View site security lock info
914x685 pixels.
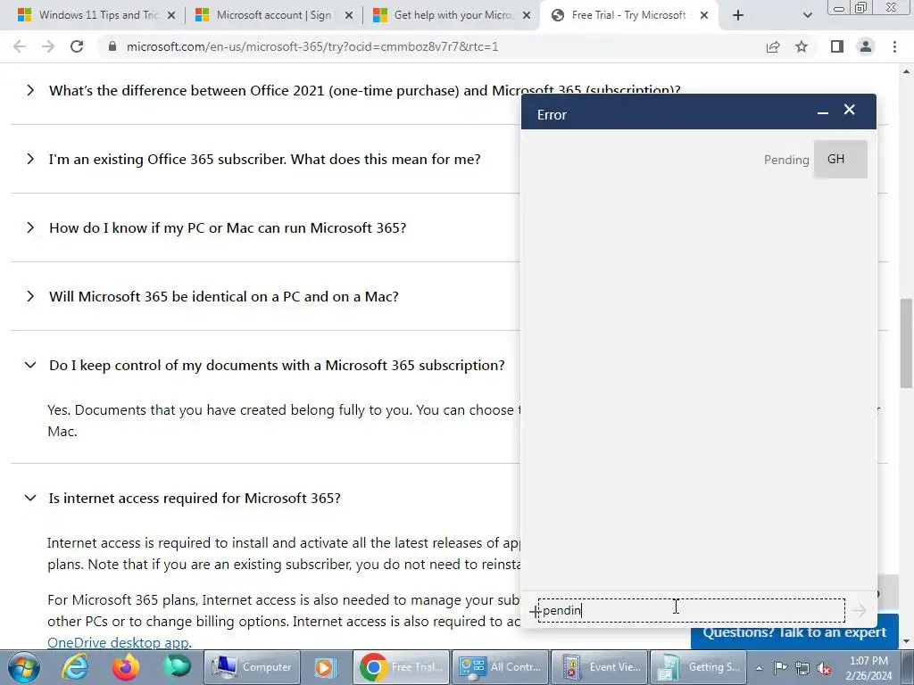112,46
